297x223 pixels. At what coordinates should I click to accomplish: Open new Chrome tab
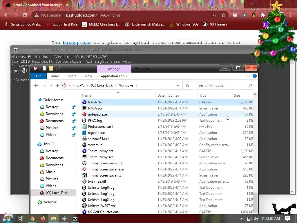coord(78,5)
